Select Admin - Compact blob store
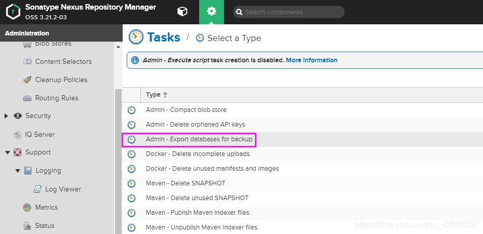The width and height of the screenshot is (483, 234). (186, 110)
